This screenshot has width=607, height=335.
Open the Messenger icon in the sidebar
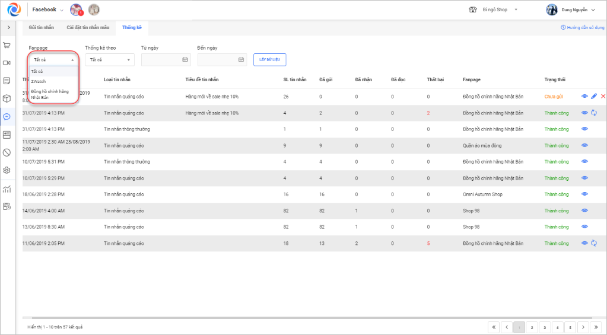pos(7,117)
